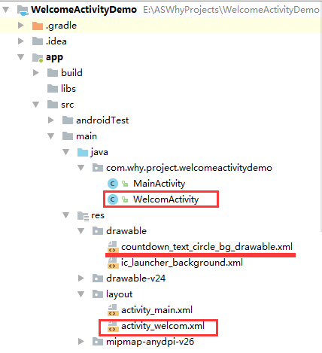
Task: Select activity_main.xml file name
Action: click(x=157, y=310)
